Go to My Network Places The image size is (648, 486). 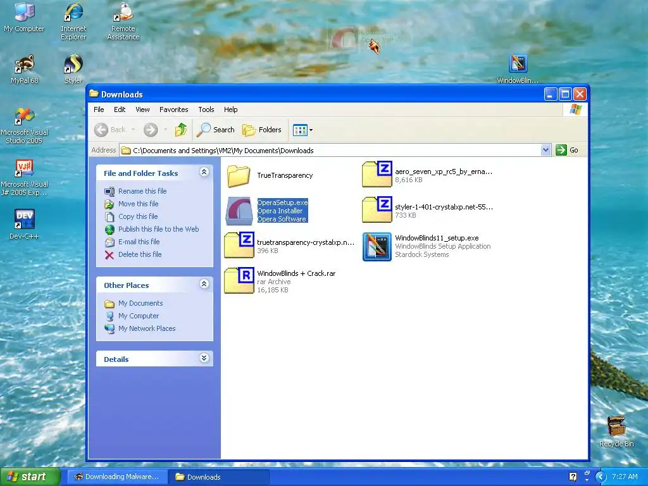[x=147, y=328]
